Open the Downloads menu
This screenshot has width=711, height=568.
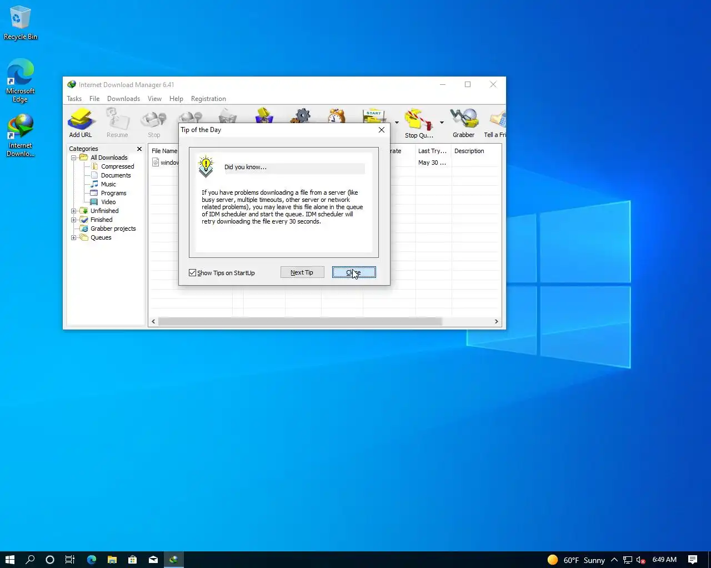coord(123,99)
